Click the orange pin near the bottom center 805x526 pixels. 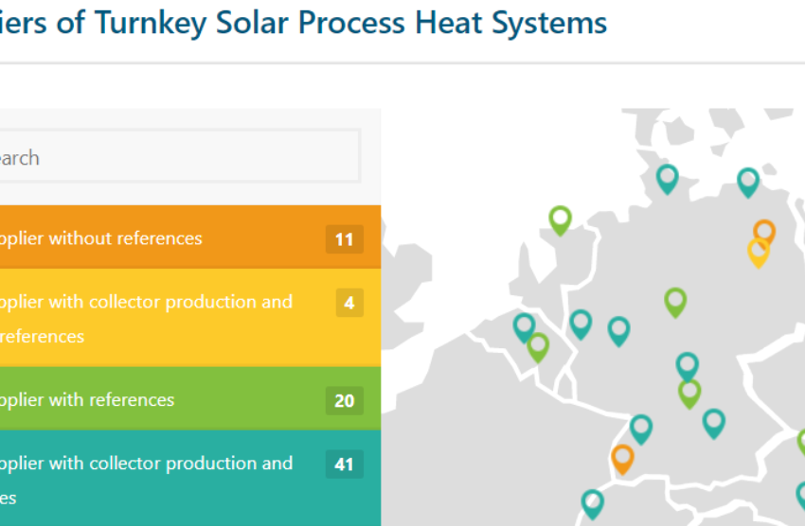(x=622, y=460)
